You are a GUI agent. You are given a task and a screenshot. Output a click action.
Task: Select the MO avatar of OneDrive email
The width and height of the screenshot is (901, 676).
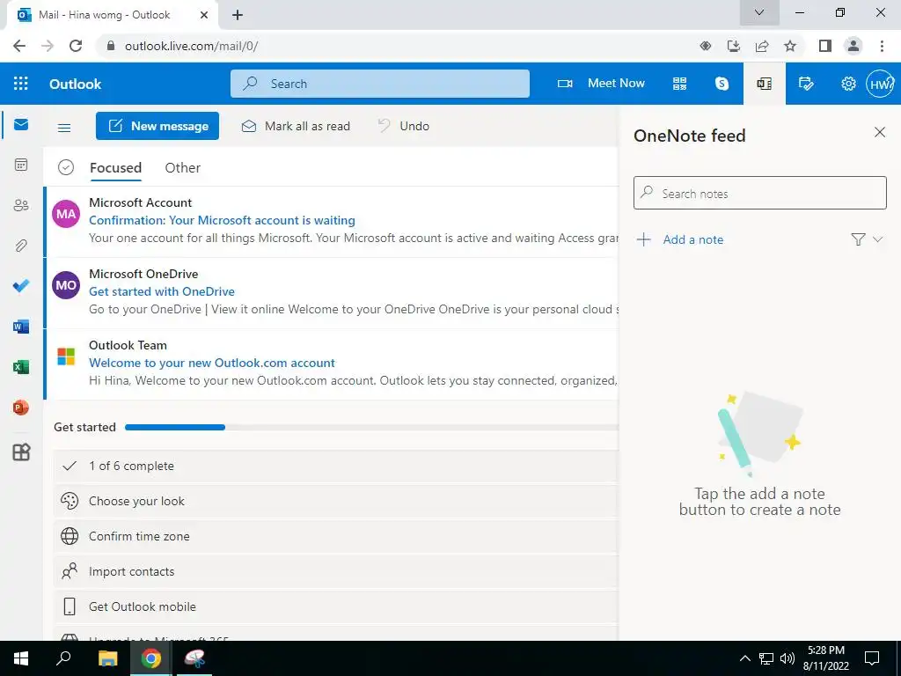66,285
